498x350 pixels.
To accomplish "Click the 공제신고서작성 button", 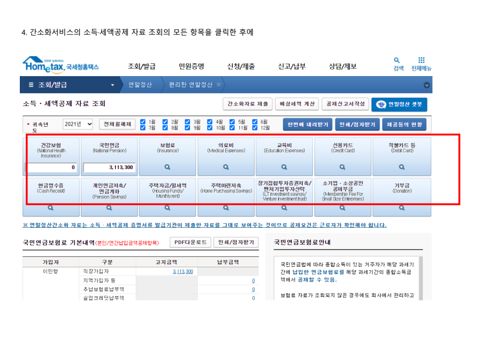I will pyautogui.click(x=346, y=104).
